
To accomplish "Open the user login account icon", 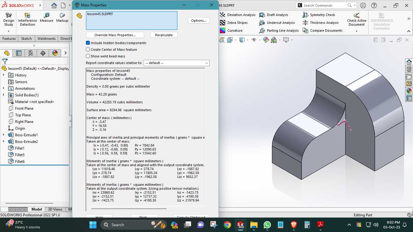I will (363, 5).
